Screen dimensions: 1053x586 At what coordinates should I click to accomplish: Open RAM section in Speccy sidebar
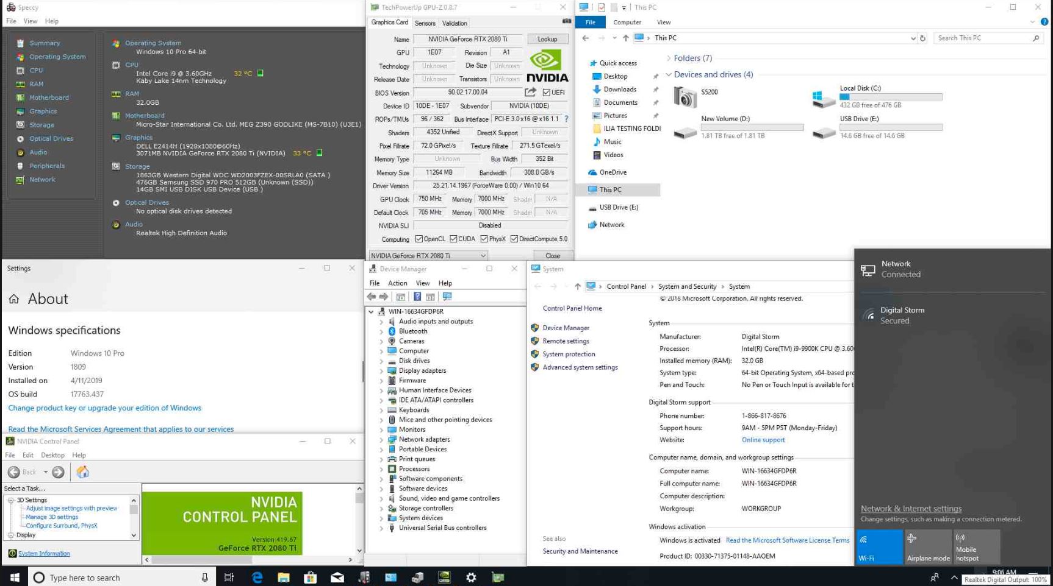36,84
